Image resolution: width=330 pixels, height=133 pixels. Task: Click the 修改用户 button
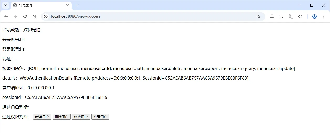tap(81, 117)
